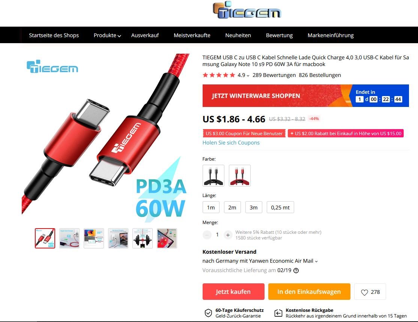The image size is (418, 322).
Task: Click the heart wishlist icon showing 278
Action: click(x=364, y=292)
